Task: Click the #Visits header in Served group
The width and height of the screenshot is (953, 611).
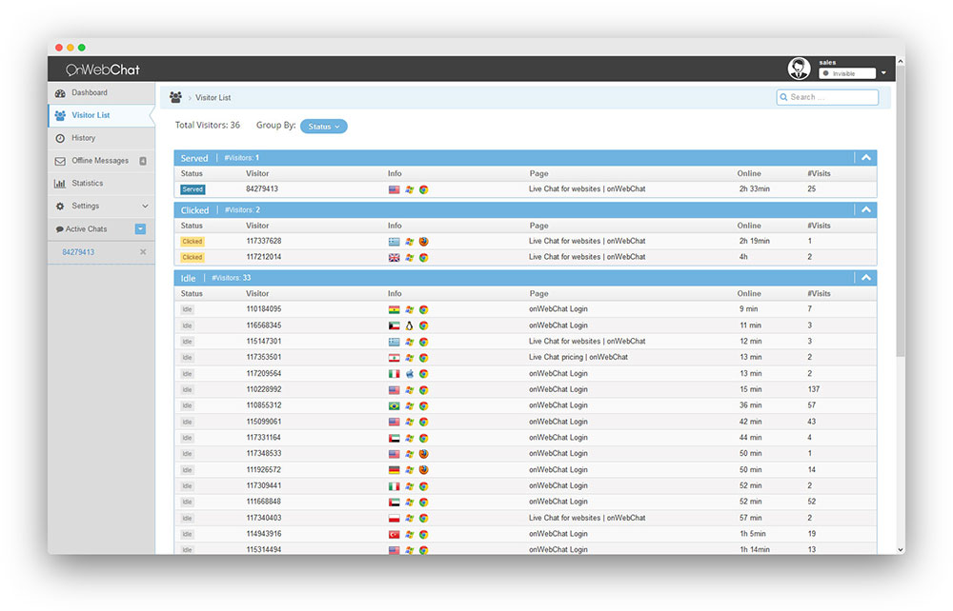Action: tap(819, 173)
